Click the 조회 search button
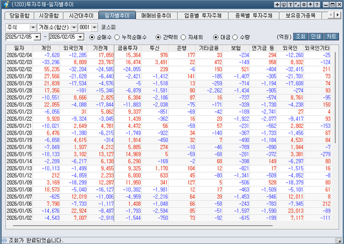This screenshot has height=244, width=344. point(301,37)
